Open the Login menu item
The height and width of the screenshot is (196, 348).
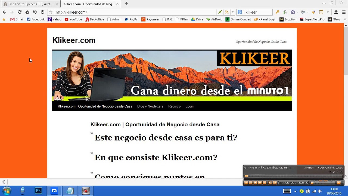click(189, 106)
